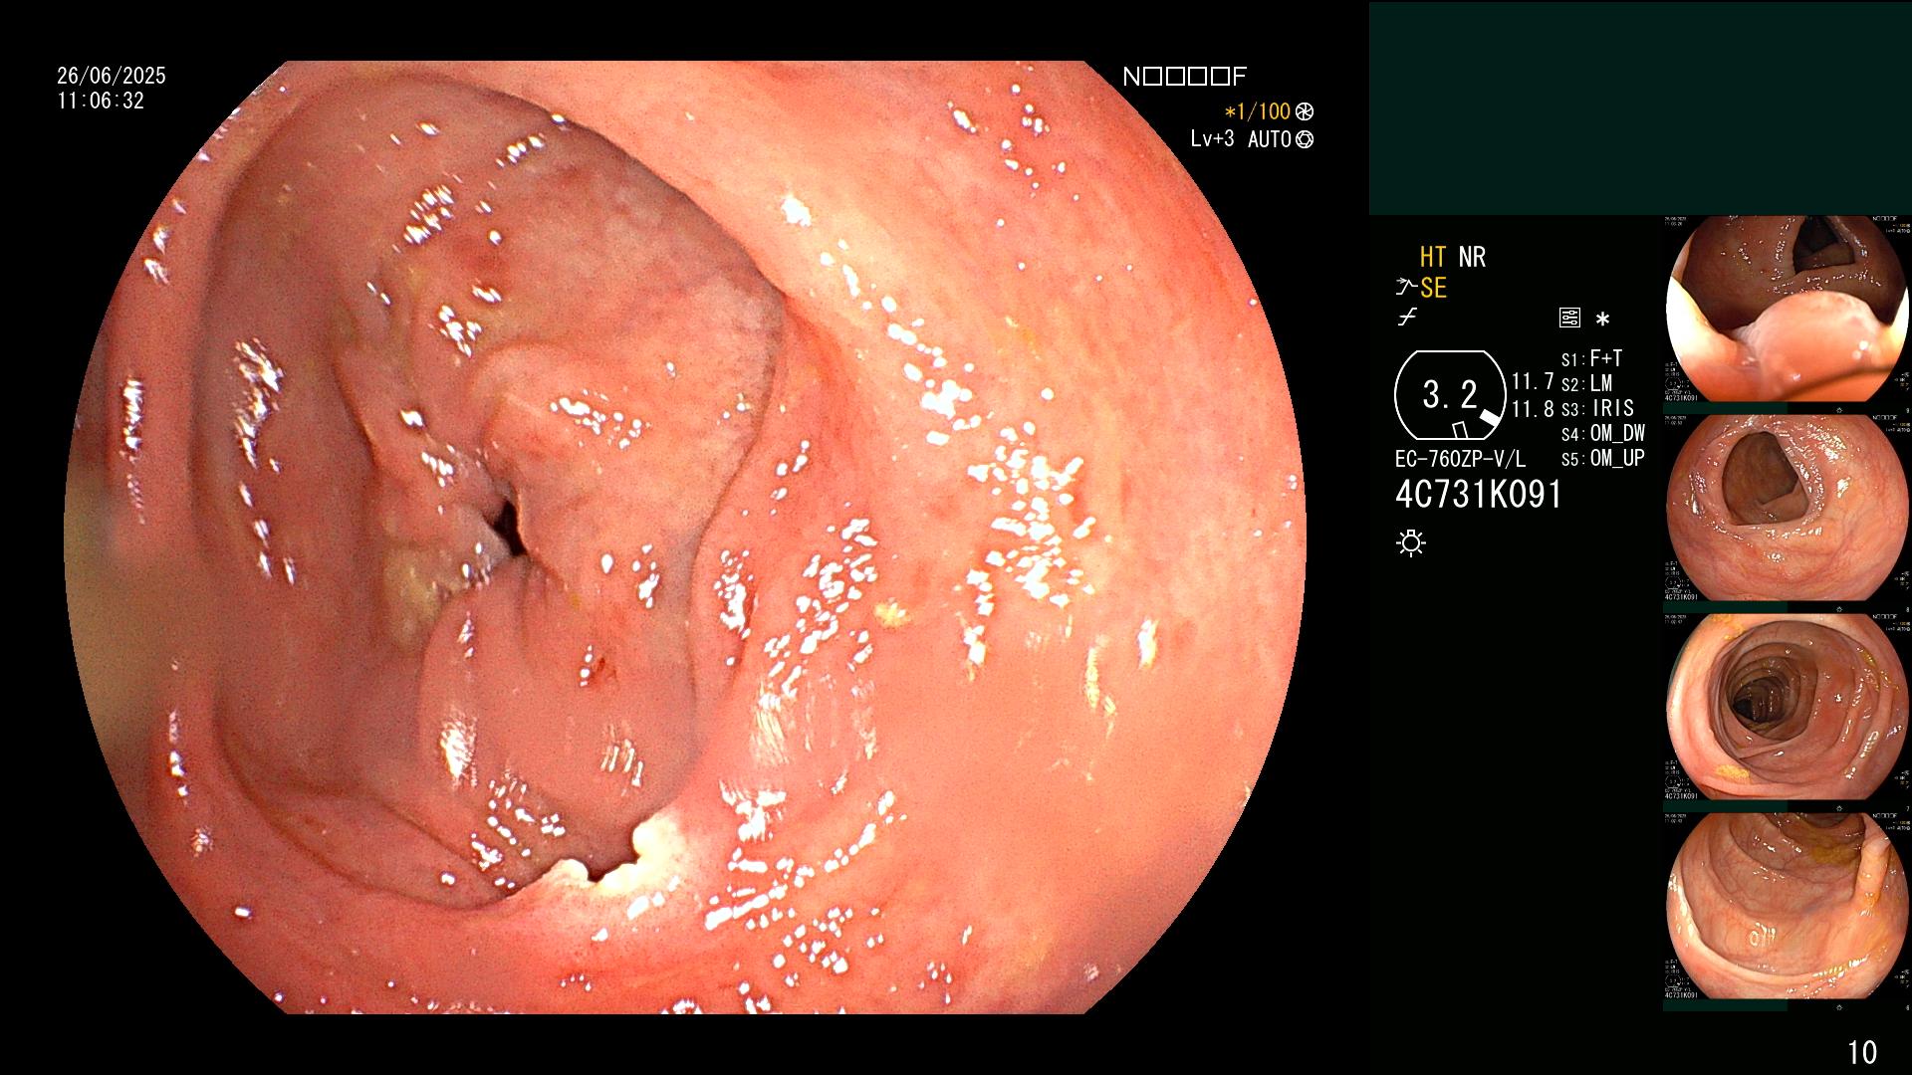This screenshot has height=1075, width=1912.
Task: Click the S3: IRIS switch assignment
Action: click(1597, 408)
